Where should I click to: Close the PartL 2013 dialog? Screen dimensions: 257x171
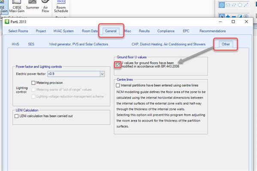[246, 21]
